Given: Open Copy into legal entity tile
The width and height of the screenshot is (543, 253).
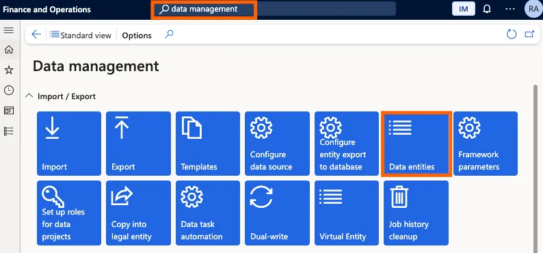Looking at the screenshot, I should (138, 213).
